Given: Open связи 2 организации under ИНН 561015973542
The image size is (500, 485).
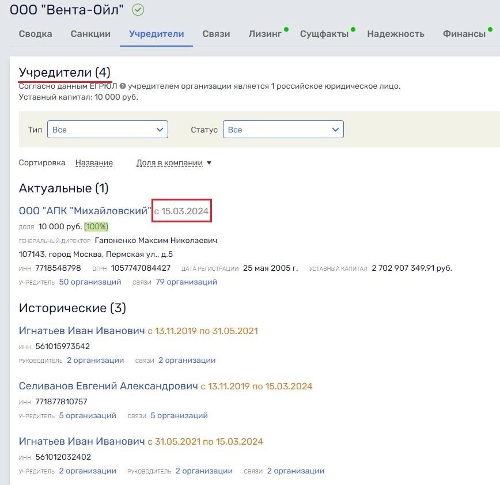Looking at the screenshot, I should pyautogui.click(x=187, y=361).
